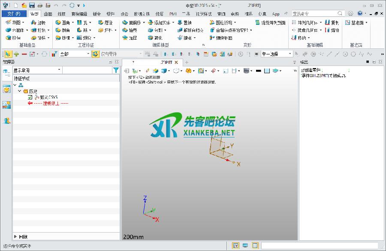The height and width of the screenshot is (251, 386).
Task: Switch to the 曲面 (Surface) ribbon tab
Action: 48,14
